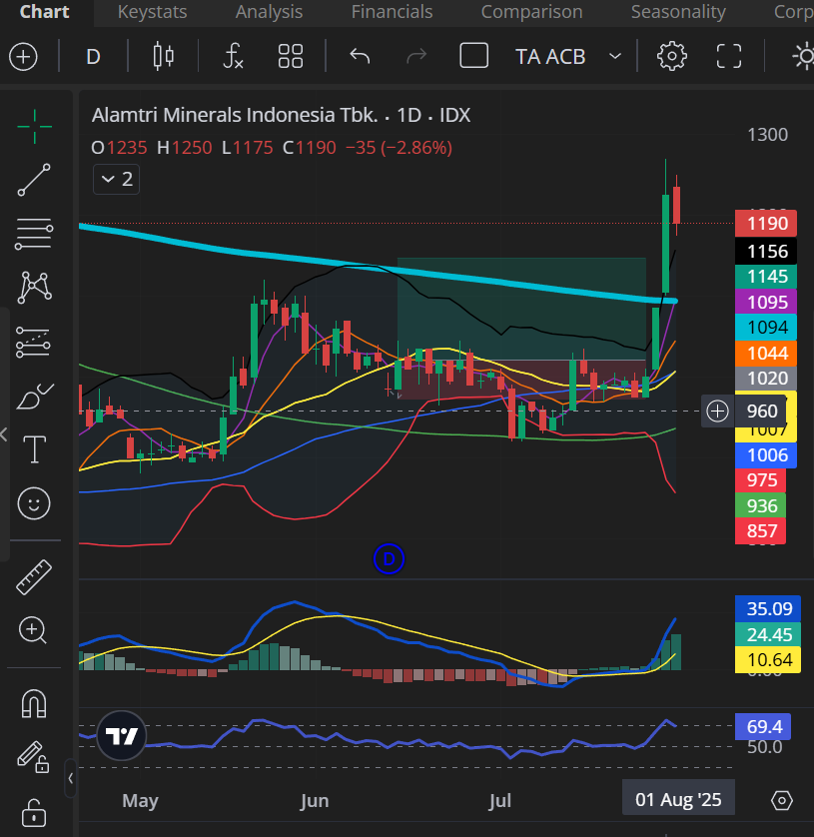814x837 pixels.
Task: Click the MACD value label 35.09
Action: click(768, 608)
